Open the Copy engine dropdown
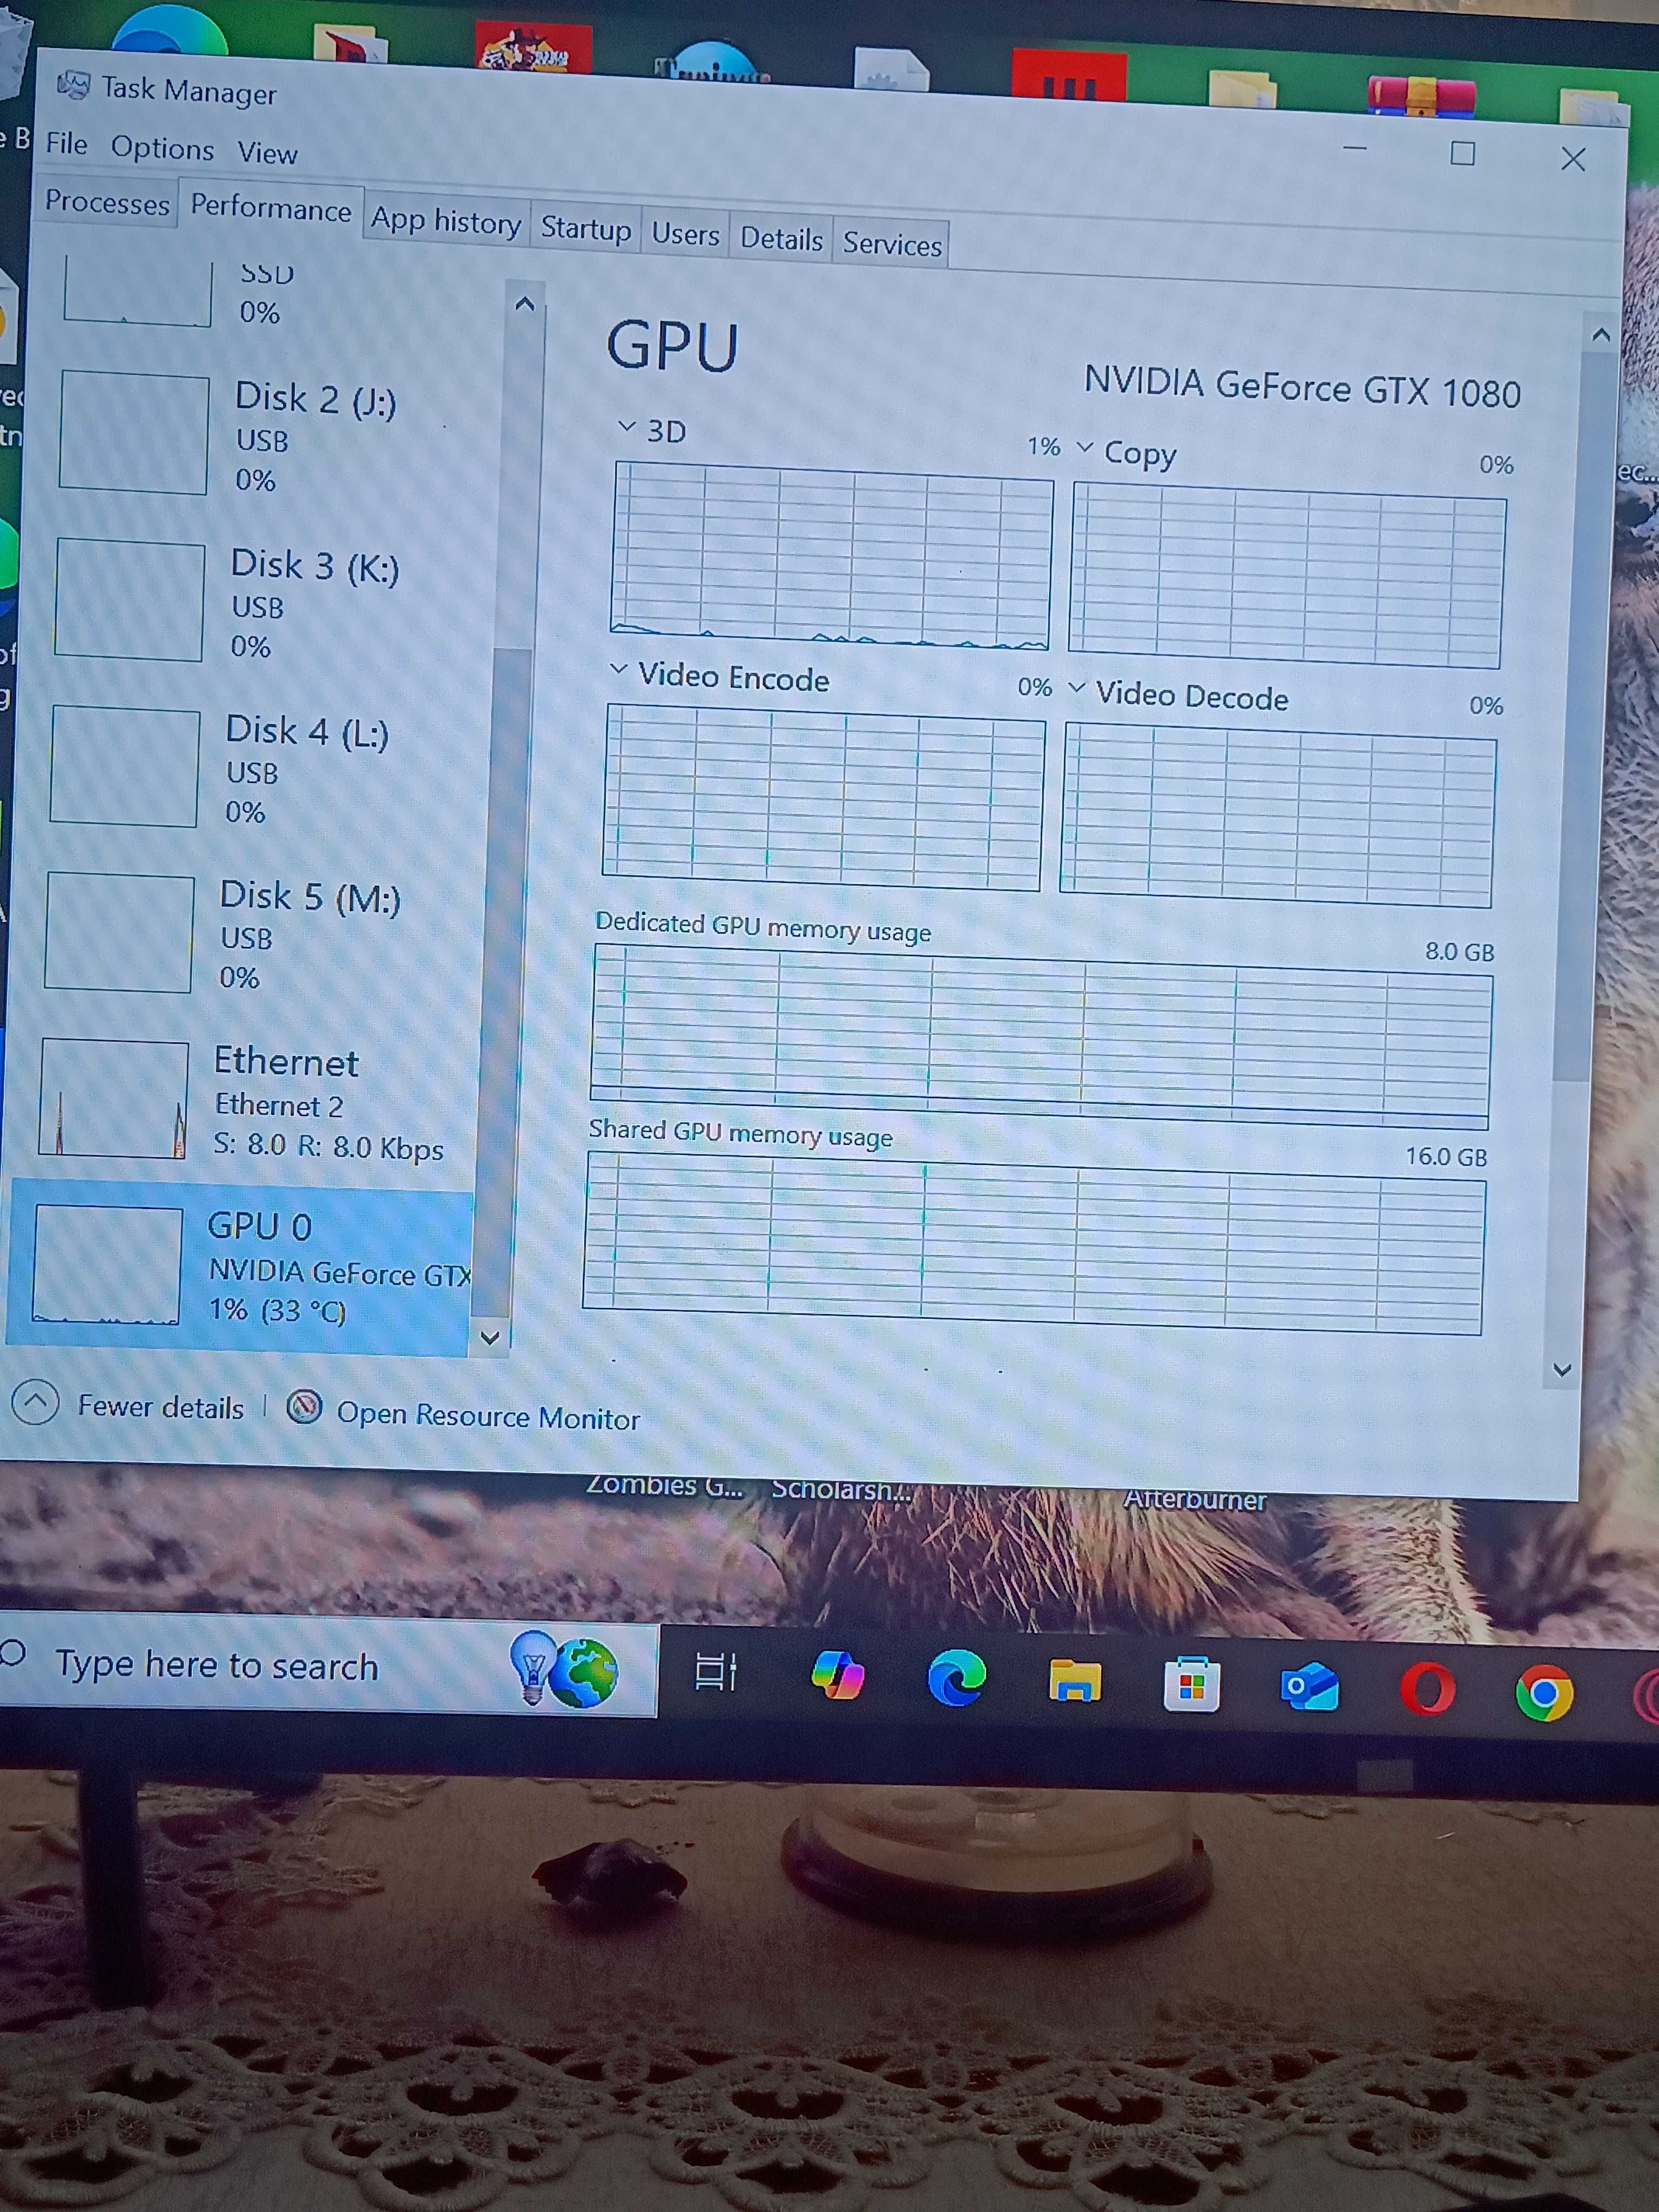Image resolution: width=1659 pixels, height=2212 pixels. click(x=1084, y=447)
